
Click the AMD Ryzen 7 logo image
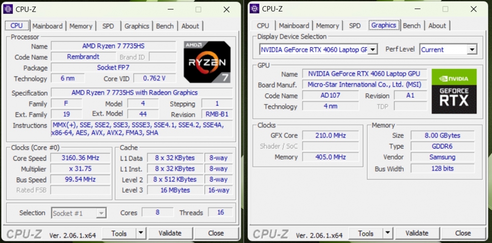(x=207, y=62)
